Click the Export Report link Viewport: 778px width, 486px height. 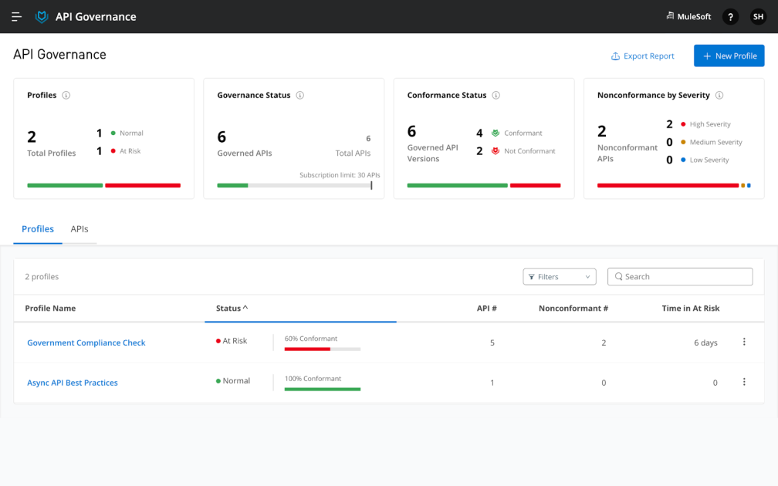point(642,56)
